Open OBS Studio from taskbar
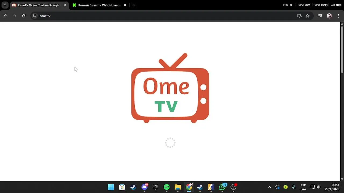Viewport: 344px width, 193px height. tap(234, 187)
